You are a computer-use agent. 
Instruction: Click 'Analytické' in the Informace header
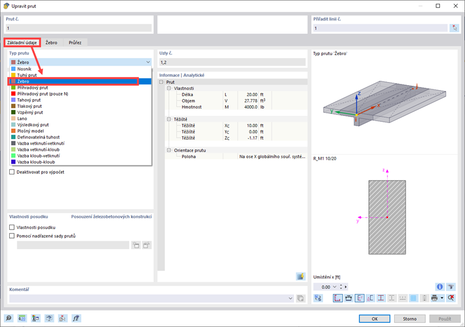point(194,75)
